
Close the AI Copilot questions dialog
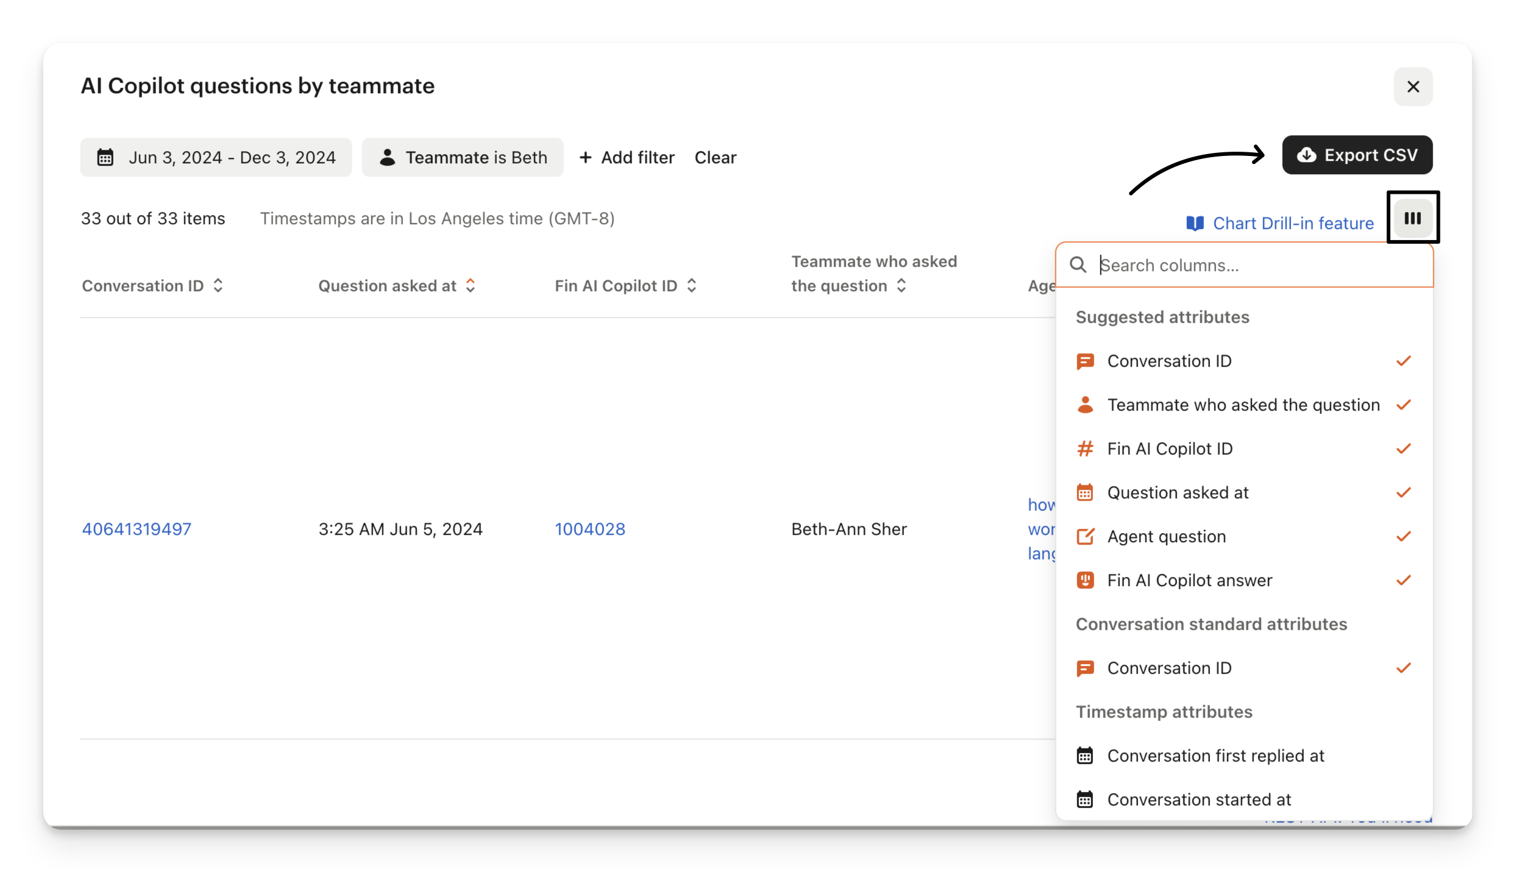[1412, 87]
